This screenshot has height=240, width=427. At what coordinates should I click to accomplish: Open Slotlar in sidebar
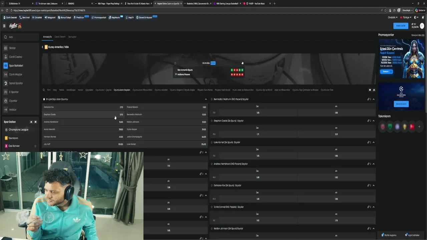coord(20,48)
